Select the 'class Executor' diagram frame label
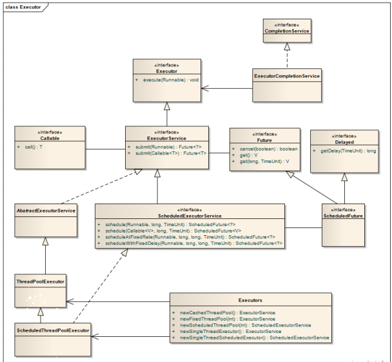 (x=23, y=7)
